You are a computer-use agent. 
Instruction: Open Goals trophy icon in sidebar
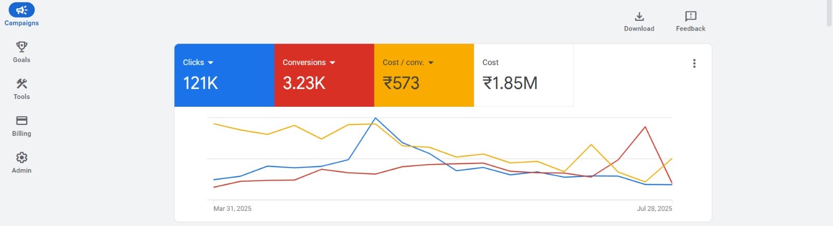tap(21, 47)
